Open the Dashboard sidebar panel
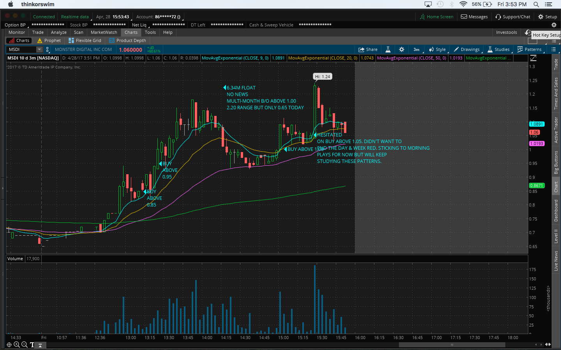Image resolution: width=561 pixels, height=350 pixels. [x=556, y=210]
